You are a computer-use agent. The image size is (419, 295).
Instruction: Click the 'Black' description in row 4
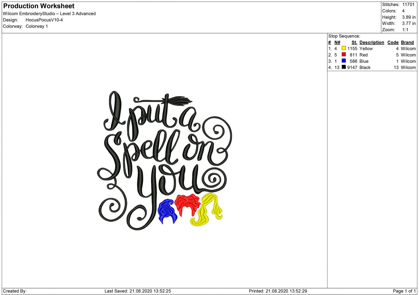365,68
